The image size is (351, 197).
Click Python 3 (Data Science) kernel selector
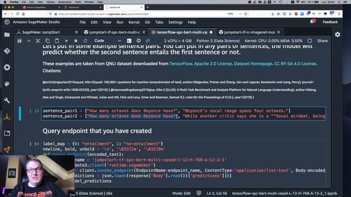pyautogui.click(x=218, y=41)
